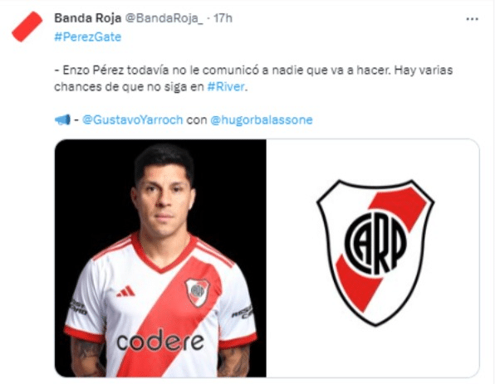
Task: Open the tweet's three-dot more menu
Action: click(472, 19)
